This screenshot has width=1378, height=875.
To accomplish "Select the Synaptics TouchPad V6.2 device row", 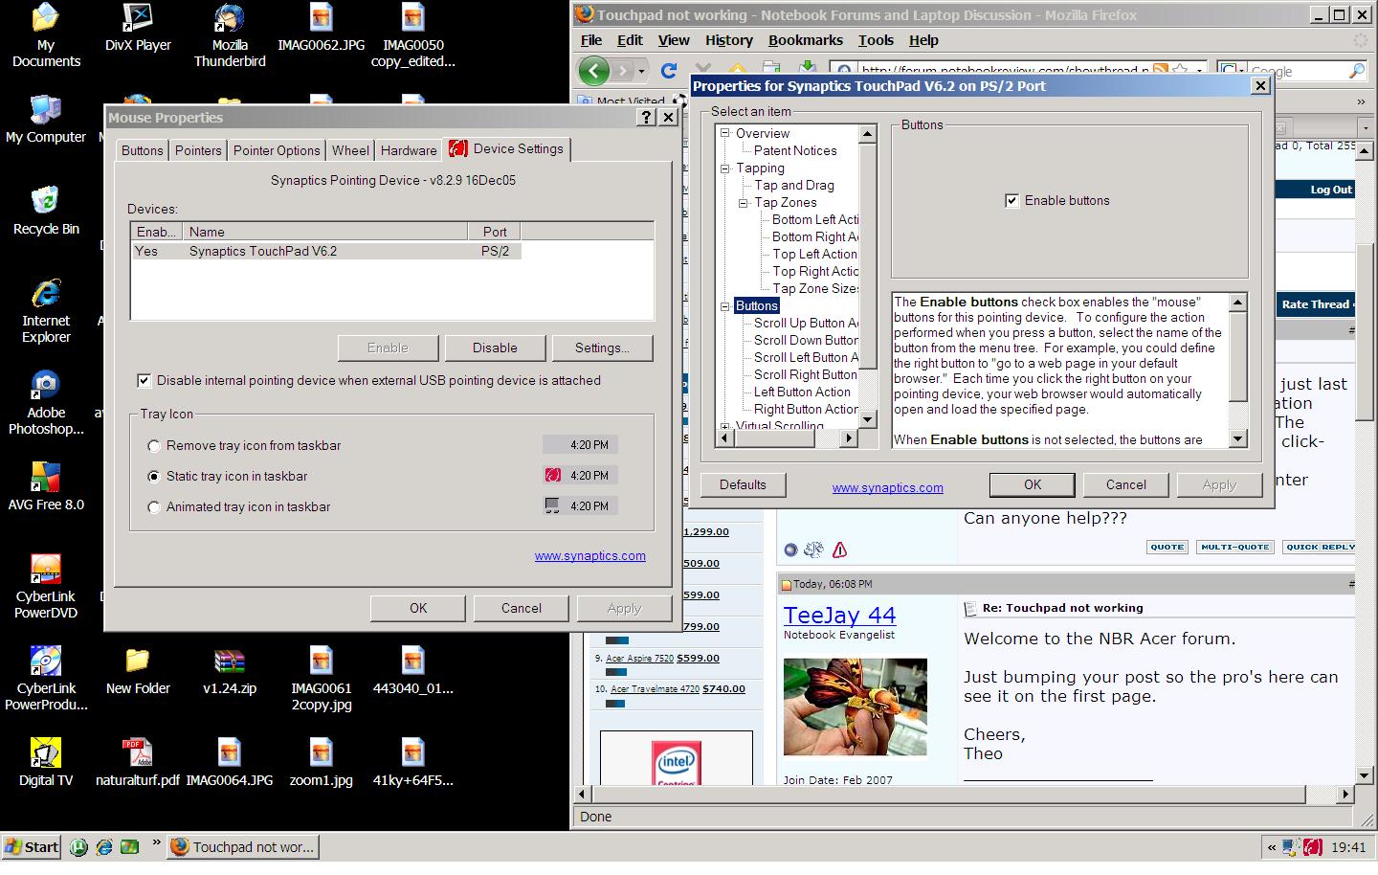I will 325,251.
